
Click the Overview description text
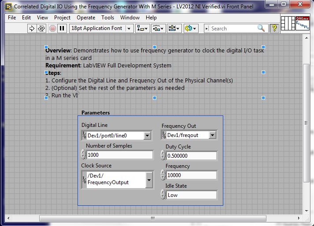(155, 54)
